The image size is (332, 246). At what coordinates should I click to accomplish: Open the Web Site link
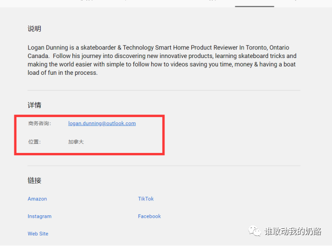point(38,234)
